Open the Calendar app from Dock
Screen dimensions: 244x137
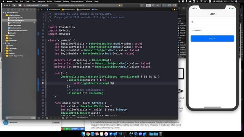pos(97,134)
